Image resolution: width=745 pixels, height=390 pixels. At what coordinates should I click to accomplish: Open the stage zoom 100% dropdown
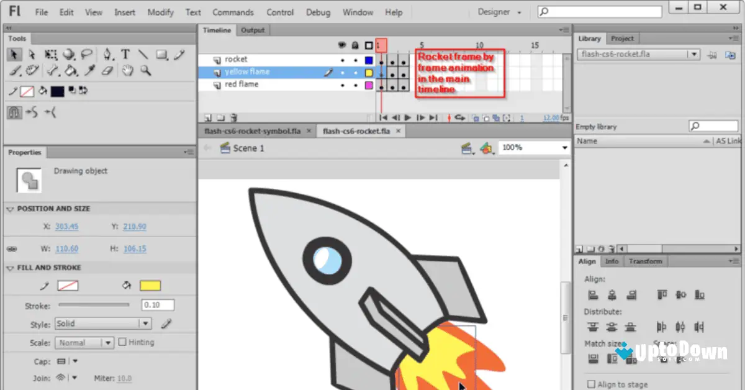564,147
